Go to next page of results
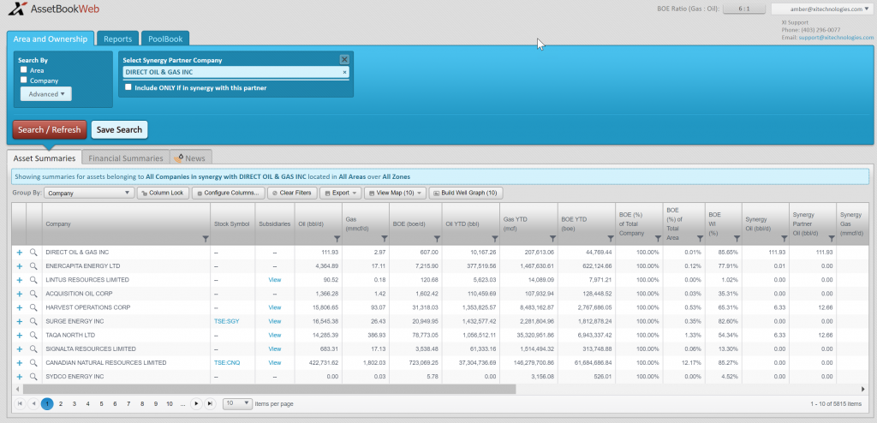877x423 pixels. (196, 403)
